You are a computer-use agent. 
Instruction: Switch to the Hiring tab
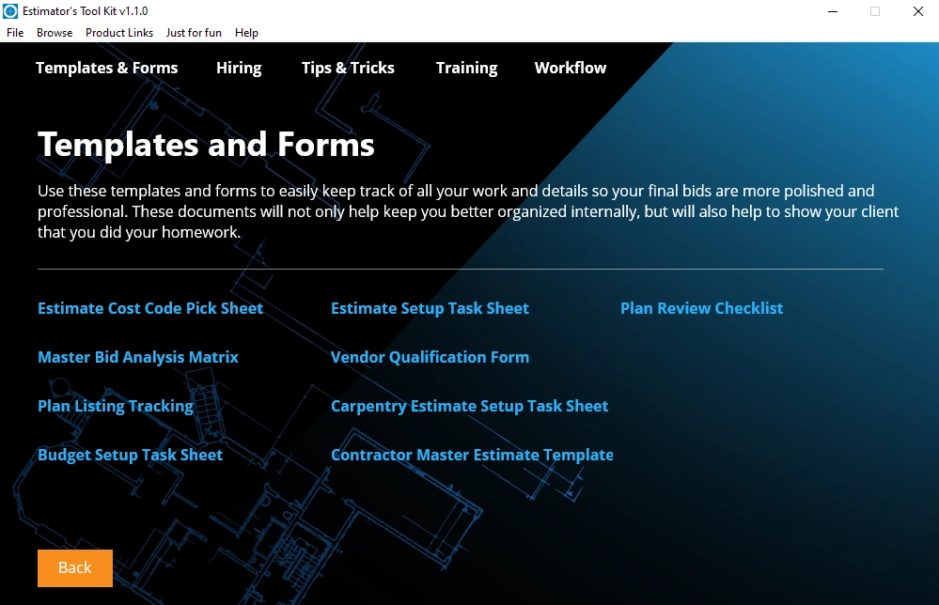pyautogui.click(x=239, y=68)
